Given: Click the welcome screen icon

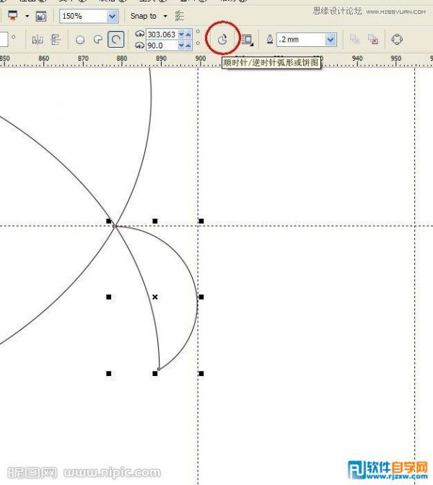Looking at the screenshot, I should click(41, 16).
